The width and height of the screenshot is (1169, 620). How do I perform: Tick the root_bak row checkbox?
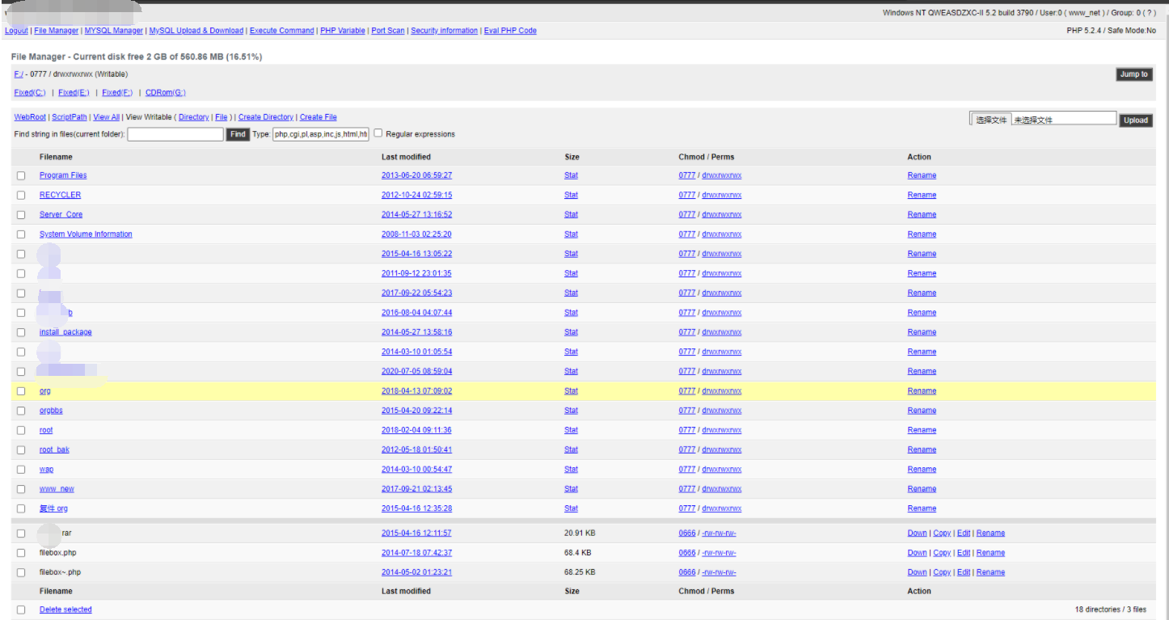click(21, 449)
